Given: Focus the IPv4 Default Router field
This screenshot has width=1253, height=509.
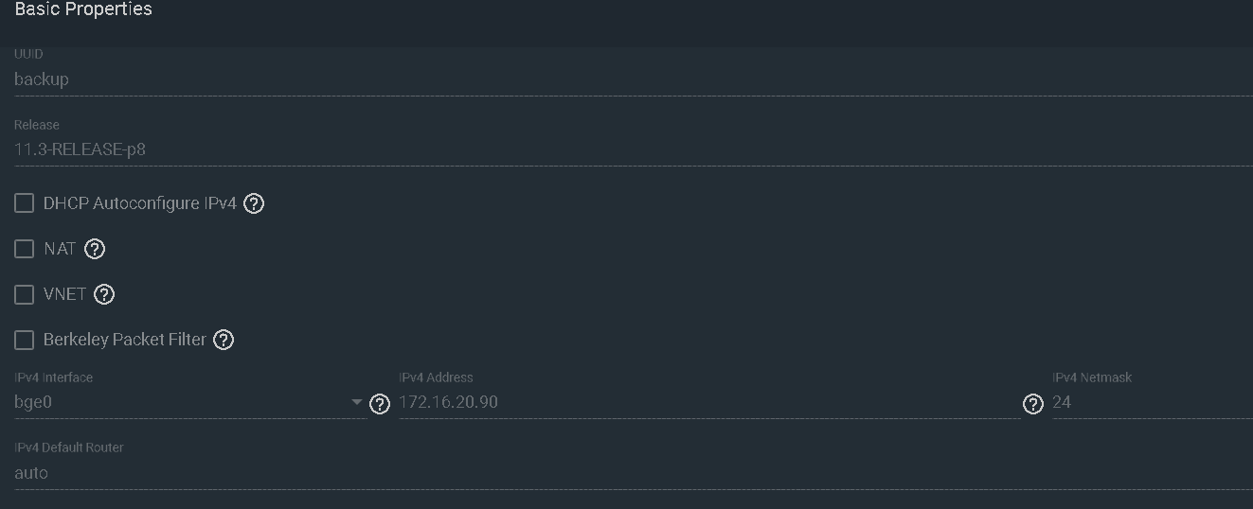Looking at the screenshot, I should tap(634, 472).
